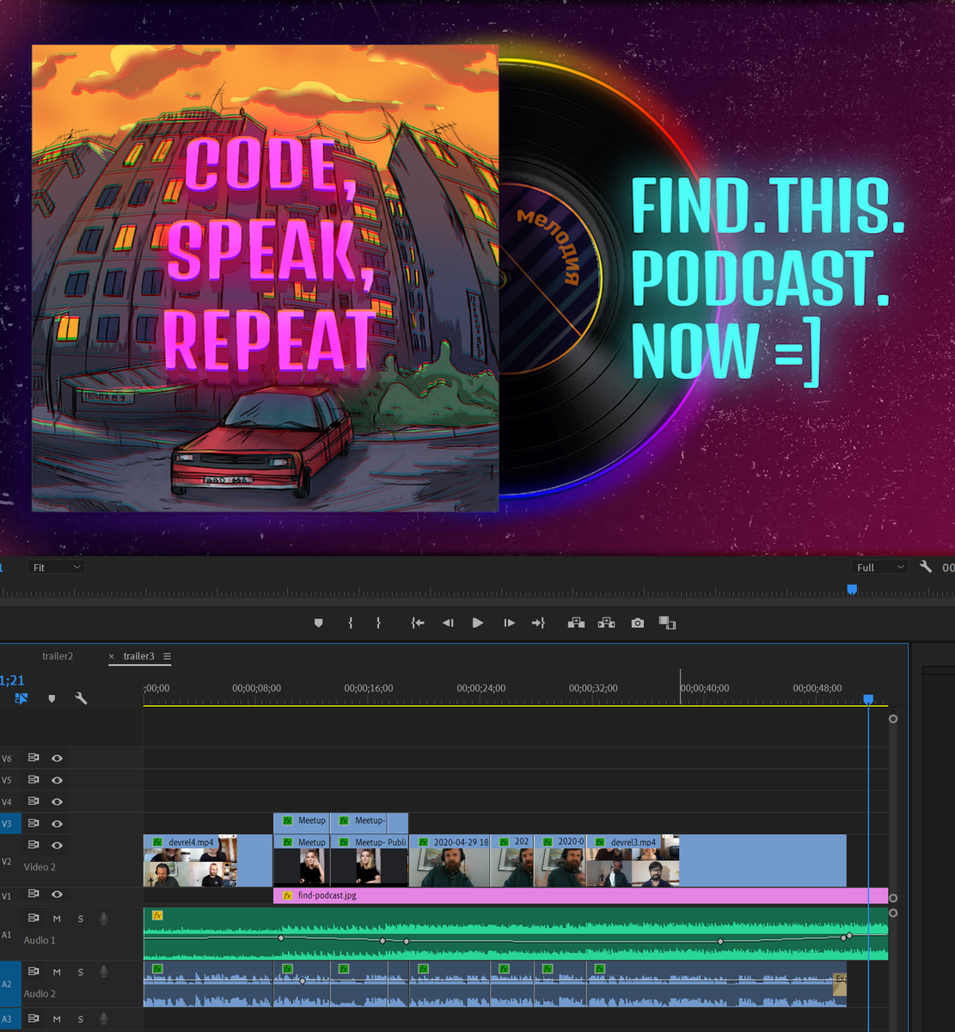Image resolution: width=955 pixels, height=1032 pixels.
Task: Hide track V6 output with eye icon
Action: pyautogui.click(x=57, y=758)
